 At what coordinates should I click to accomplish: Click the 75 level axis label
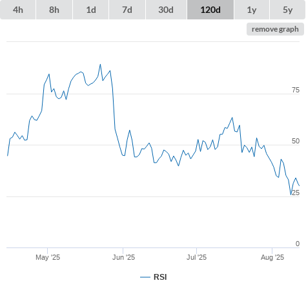[x=296, y=90]
